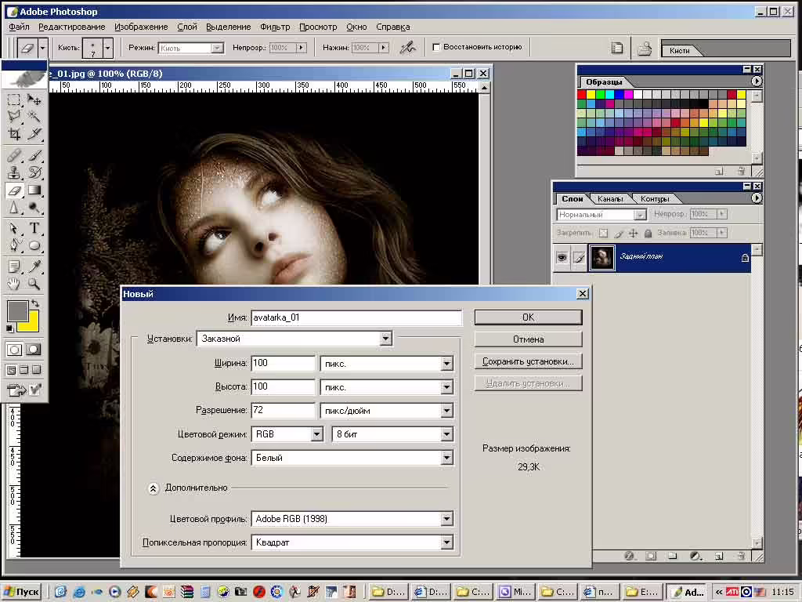Choose Full Screen with menu bar mode
Viewport: 802px width, 602px height.
[24, 370]
